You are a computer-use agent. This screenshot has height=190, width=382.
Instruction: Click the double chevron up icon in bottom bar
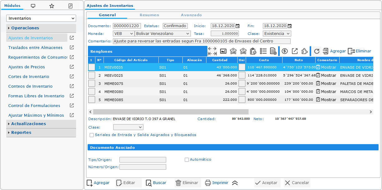[x=235, y=183]
